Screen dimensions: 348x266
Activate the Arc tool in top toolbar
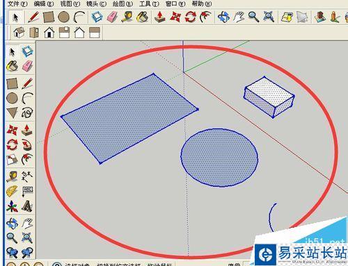pos(79,17)
